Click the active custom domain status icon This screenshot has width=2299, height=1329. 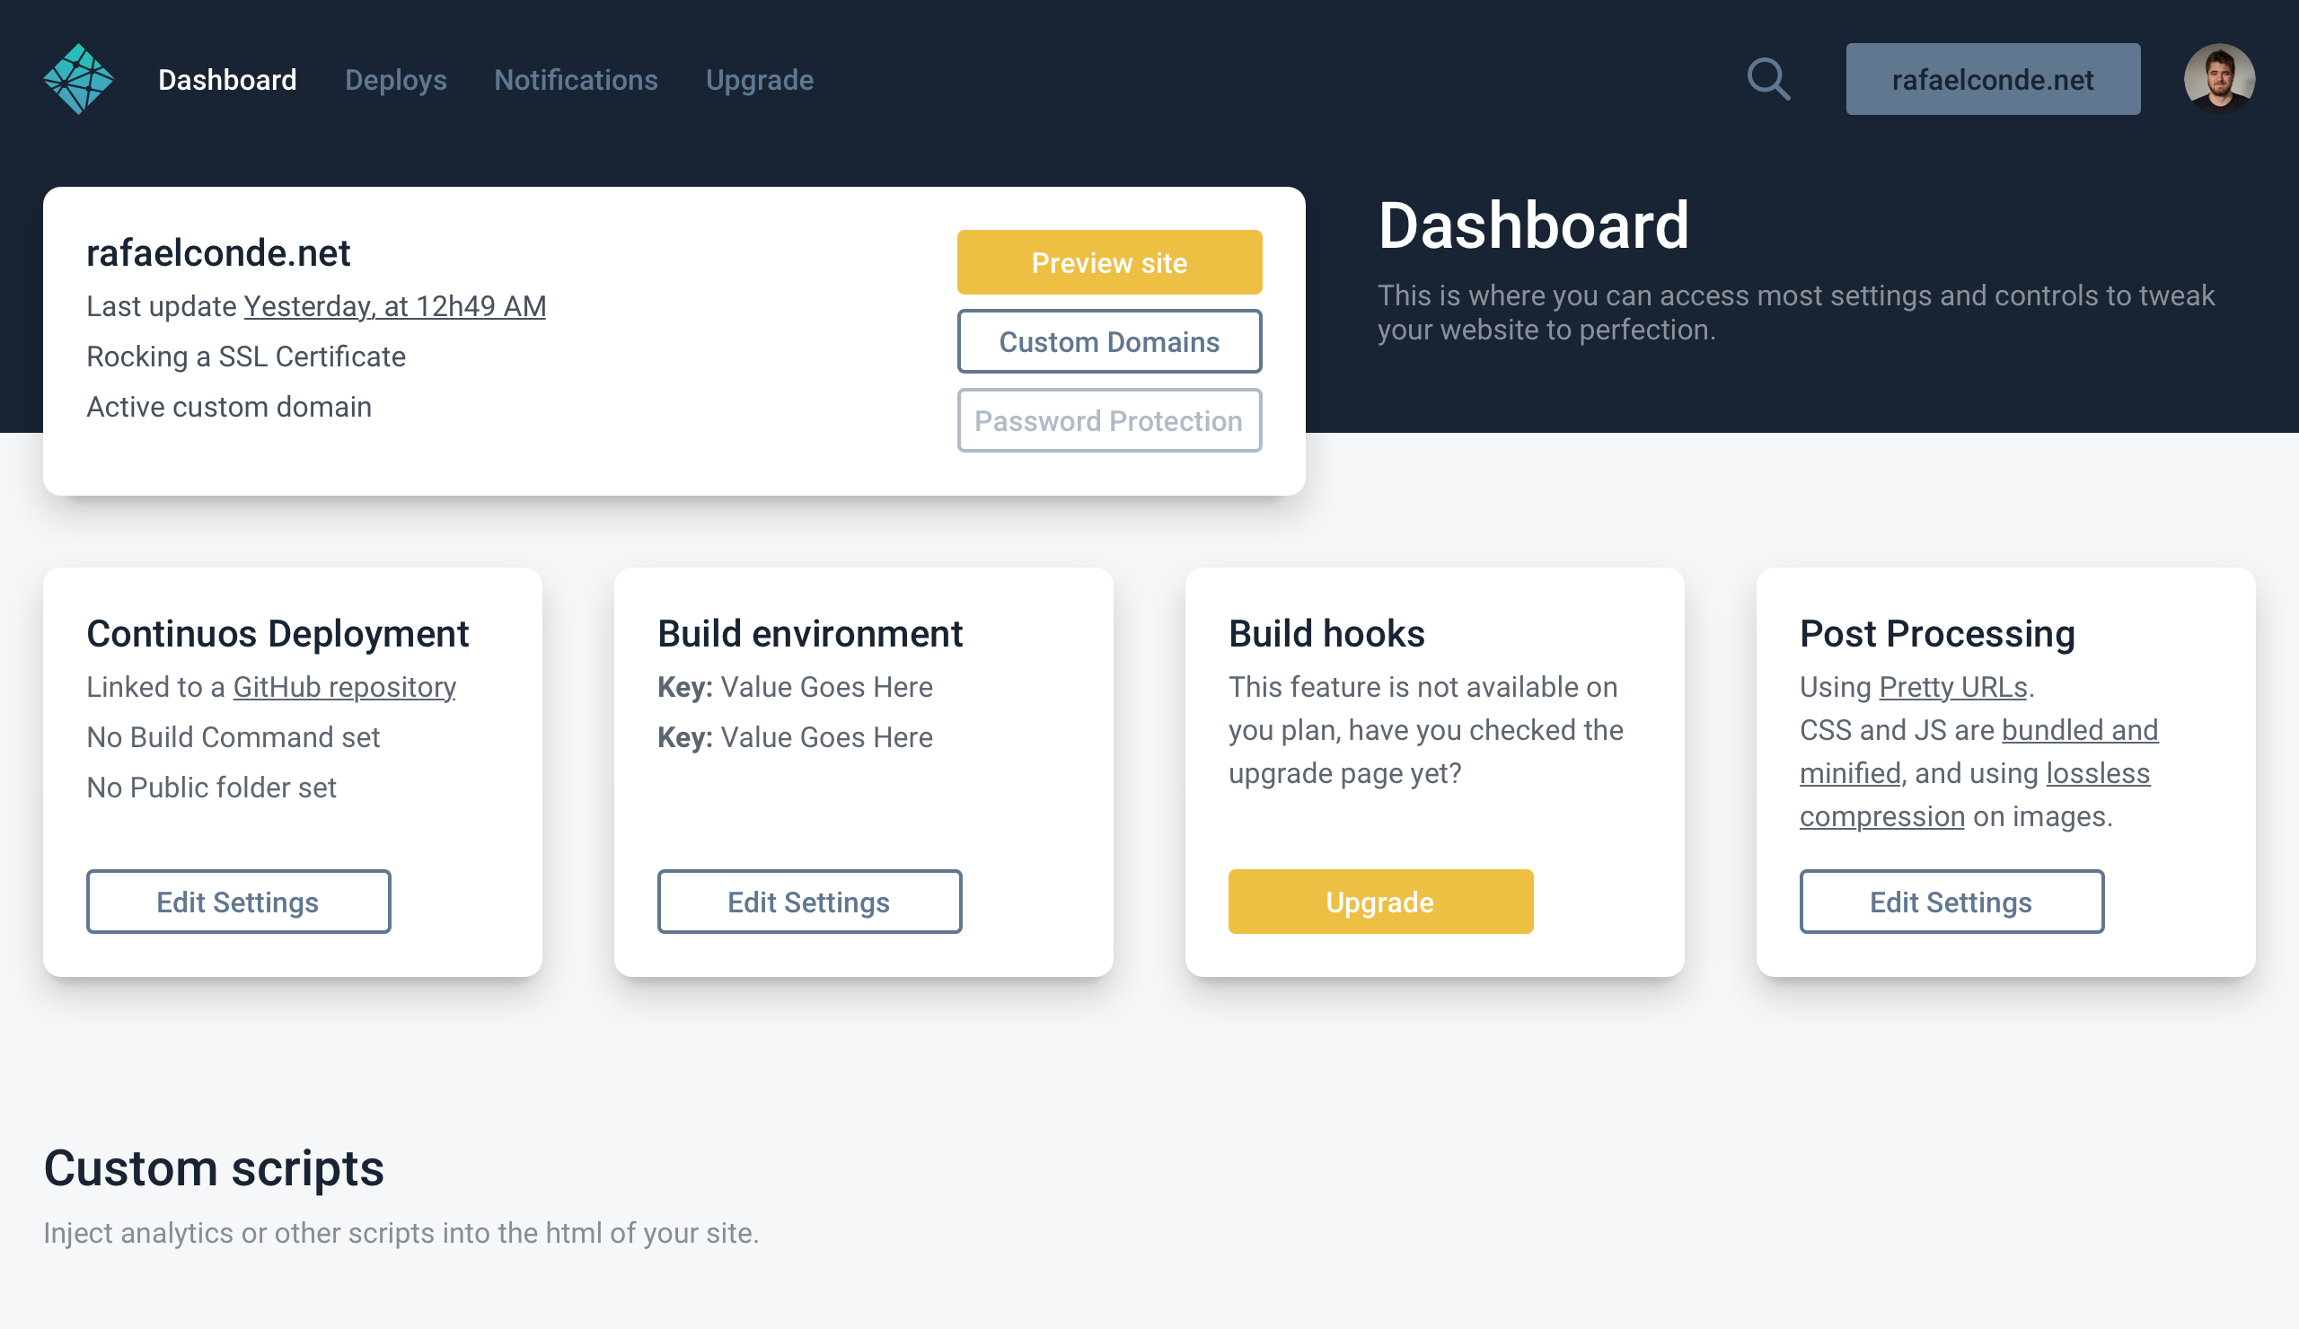point(229,405)
